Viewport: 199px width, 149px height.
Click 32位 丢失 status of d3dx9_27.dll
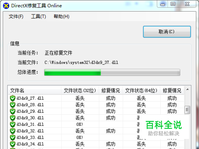tap(80, 98)
